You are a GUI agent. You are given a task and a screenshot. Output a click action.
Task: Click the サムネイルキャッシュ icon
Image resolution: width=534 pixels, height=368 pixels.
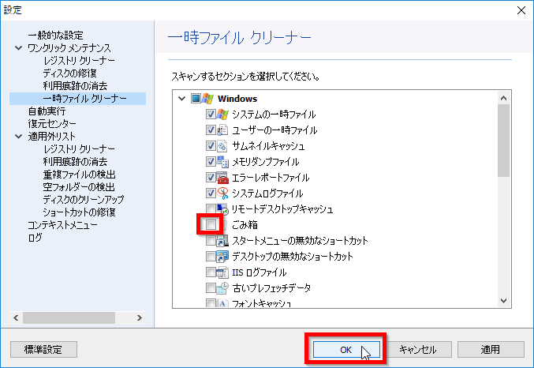pyautogui.click(x=222, y=146)
